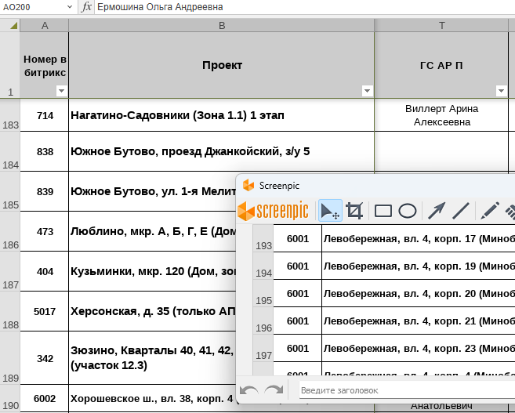Select the arrow drawing tool

437,211
